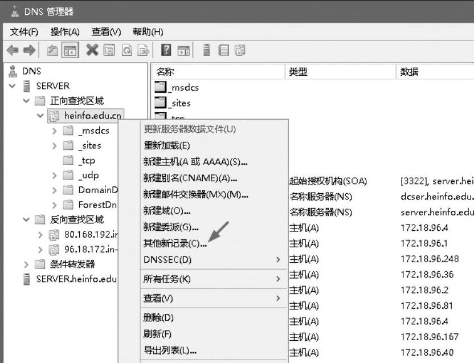
Task: Choose 新建委派(G)... in context menu
Action: [214, 227]
